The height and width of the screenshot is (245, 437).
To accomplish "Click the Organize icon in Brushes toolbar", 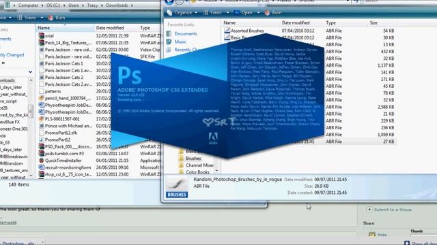I will pos(170,13).
